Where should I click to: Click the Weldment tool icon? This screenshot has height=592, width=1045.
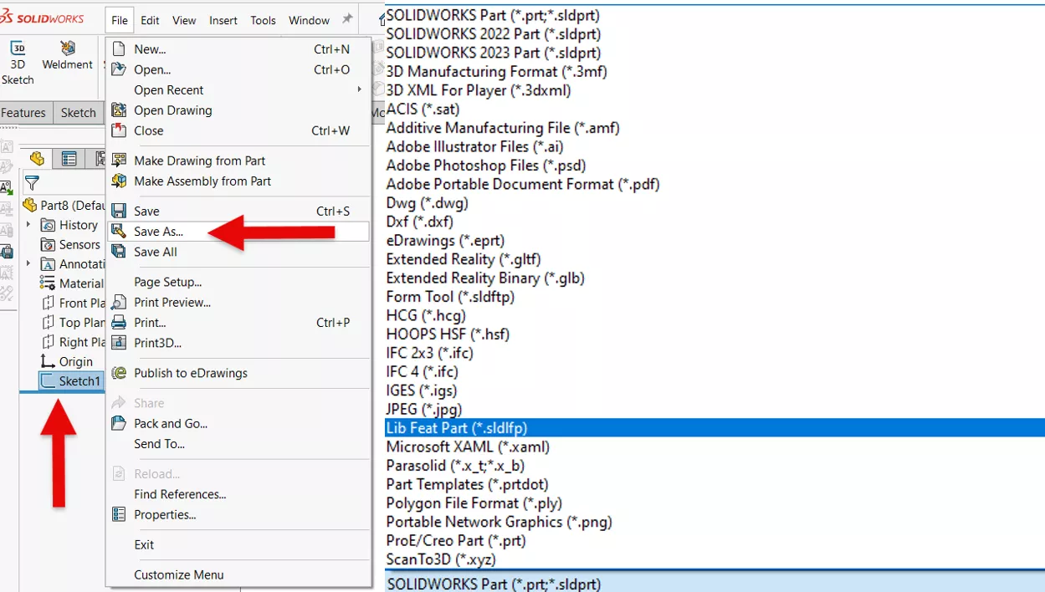coord(68,48)
